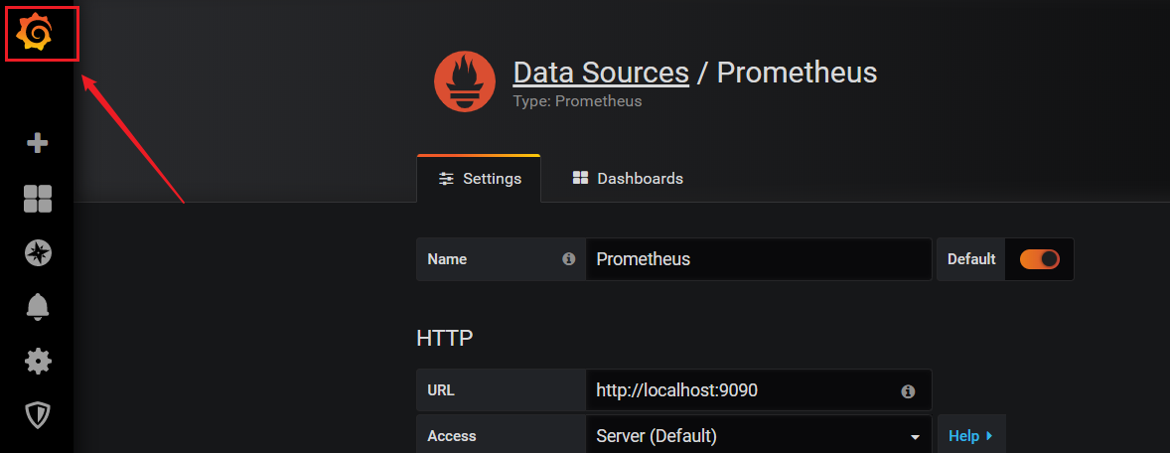Click the 'Type: Prometheus' subtitle text
The height and width of the screenshot is (453, 1170).
pyautogui.click(x=577, y=100)
